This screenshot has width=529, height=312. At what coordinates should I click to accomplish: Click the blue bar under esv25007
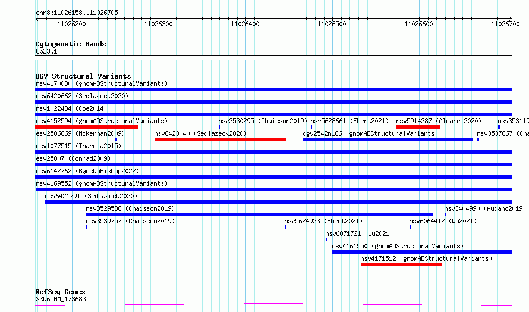coord(273,164)
